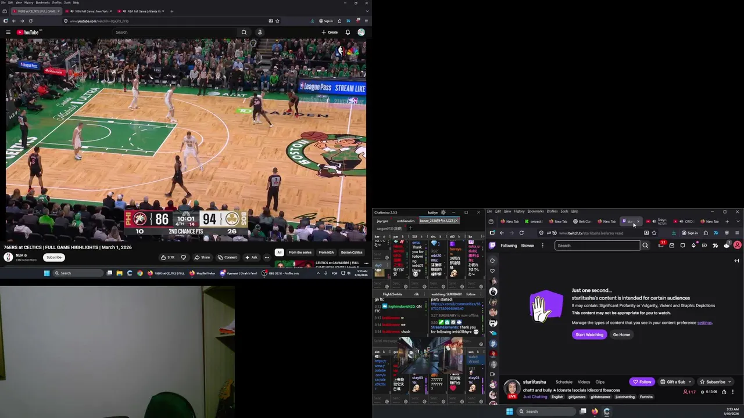
Task: Open the YouTube hamburger guide menu
Action: [8, 33]
